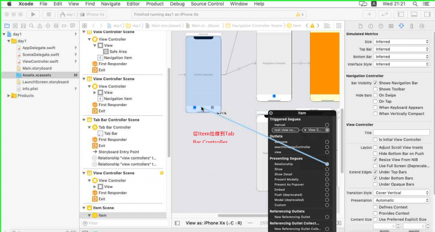Toggle the document outline button
This screenshot has width=435, height=232.
pyautogui.click(x=178, y=223)
